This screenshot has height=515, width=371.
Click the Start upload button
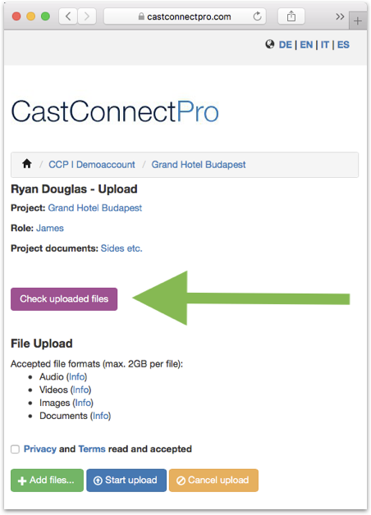click(x=126, y=481)
